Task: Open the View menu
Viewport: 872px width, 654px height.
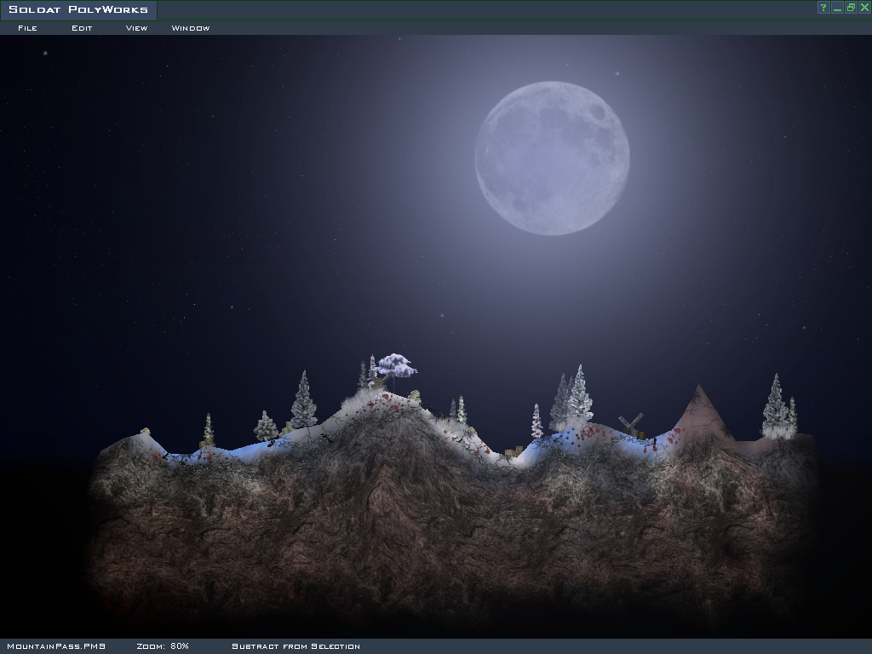Action: tap(136, 28)
